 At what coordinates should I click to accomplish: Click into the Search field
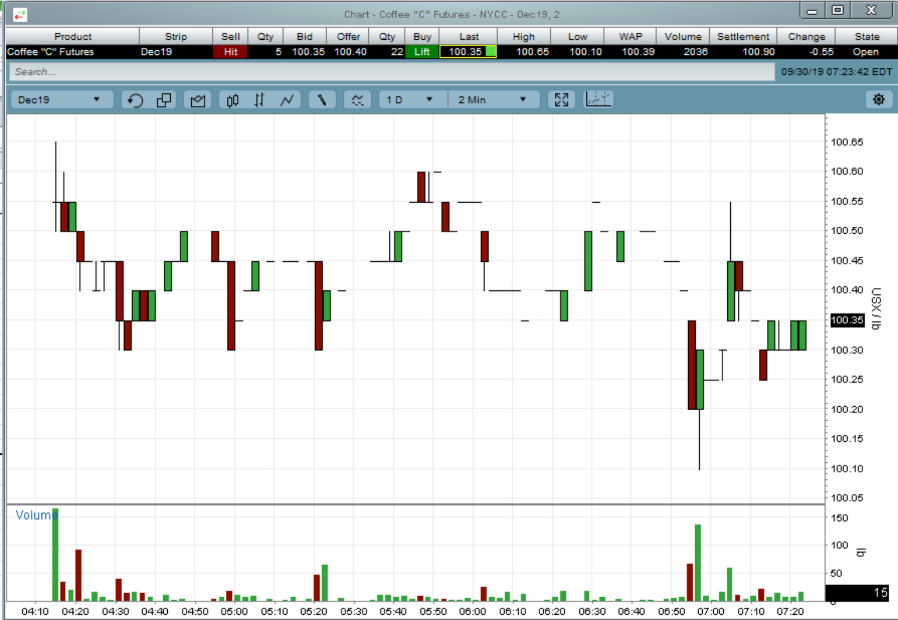coord(392,72)
